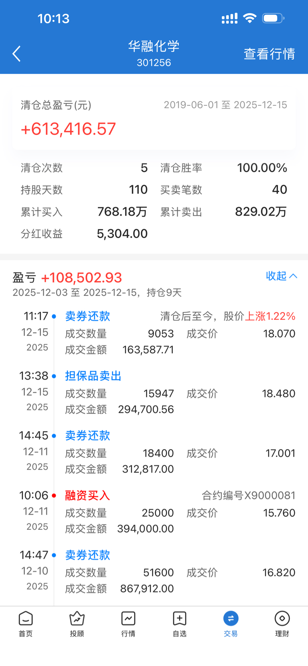The image size is (308, 666).
Task: Tap the Wi-Fi status icon
Action: [x=250, y=18]
